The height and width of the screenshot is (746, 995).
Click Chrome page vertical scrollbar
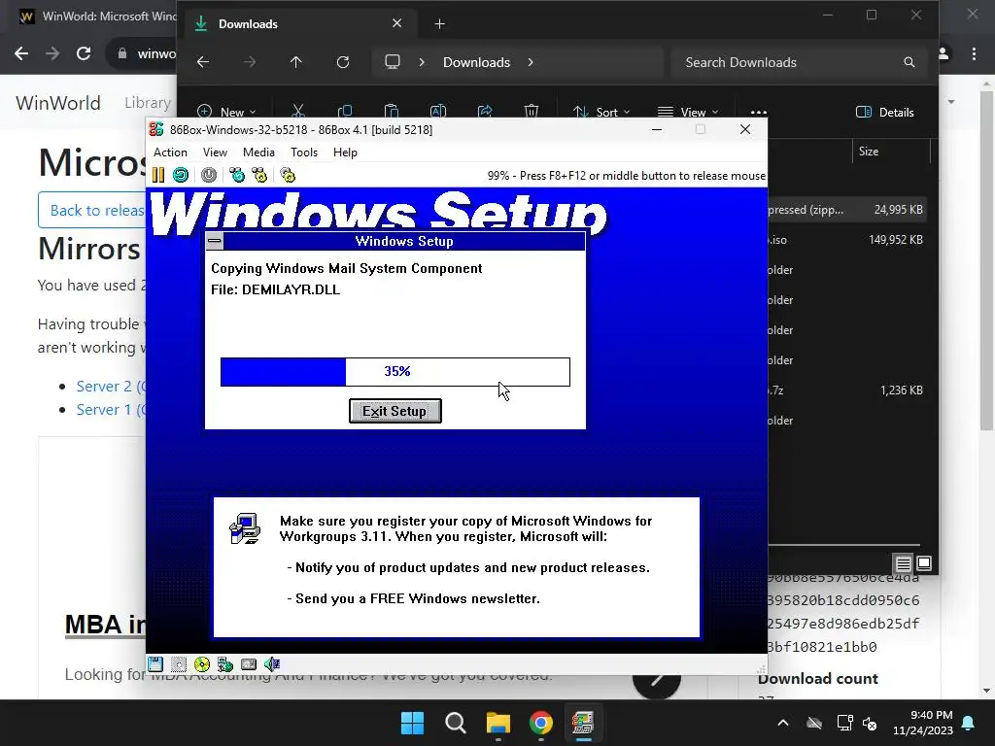986,260
